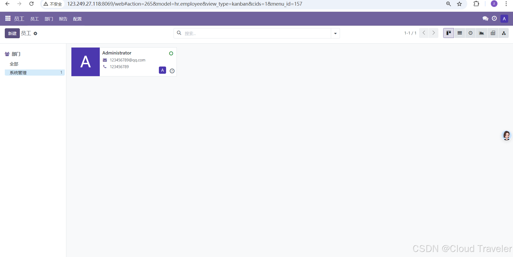Expand the search options dropdown arrow
513x257 pixels.
click(x=335, y=33)
